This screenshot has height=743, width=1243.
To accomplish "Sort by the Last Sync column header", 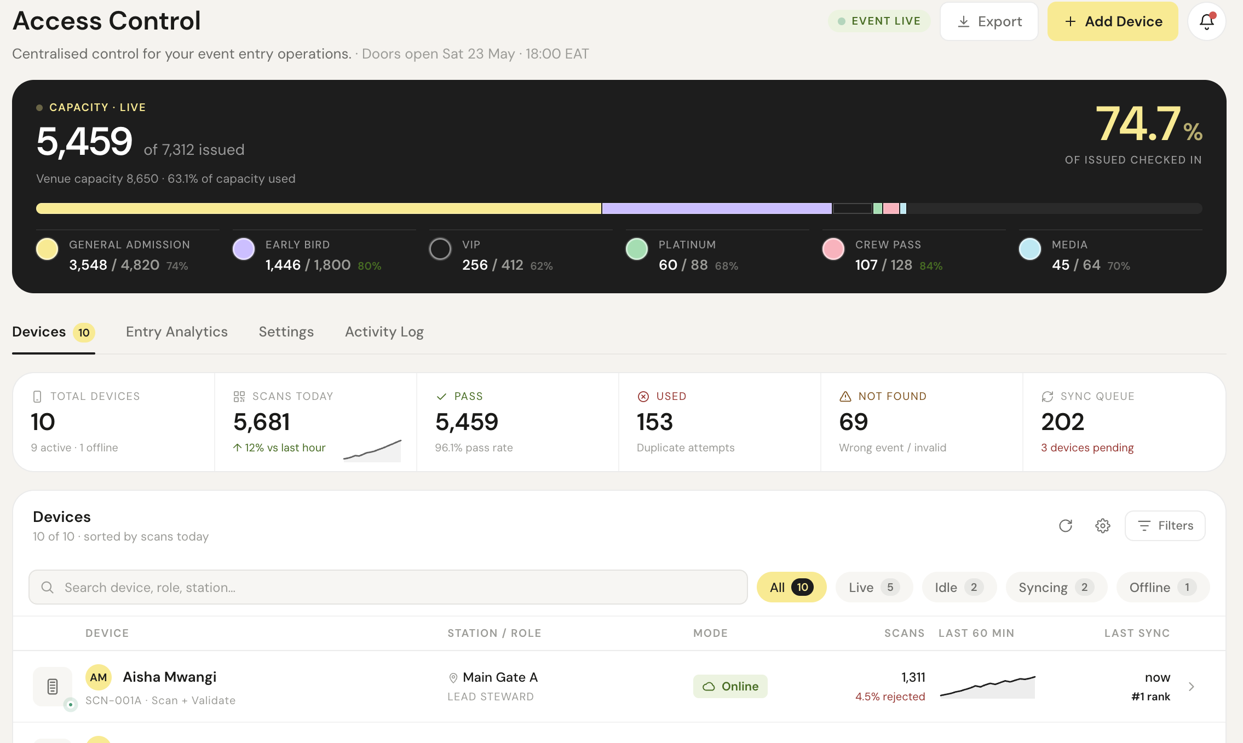I will (1137, 633).
